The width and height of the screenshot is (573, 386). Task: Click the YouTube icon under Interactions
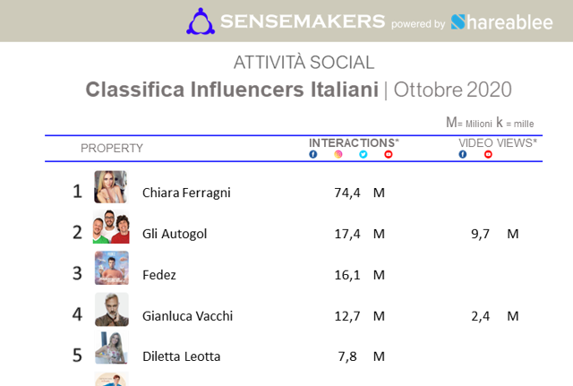click(x=389, y=154)
